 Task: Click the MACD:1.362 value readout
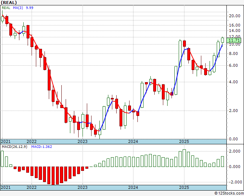click(42, 147)
